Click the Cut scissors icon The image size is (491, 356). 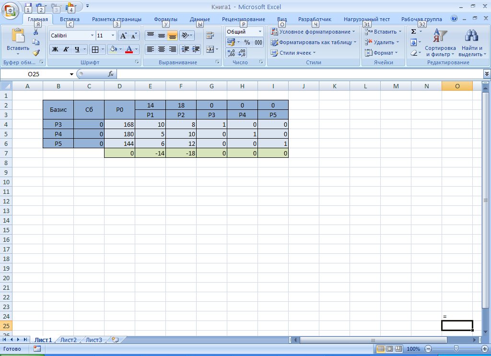pos(35,32)
